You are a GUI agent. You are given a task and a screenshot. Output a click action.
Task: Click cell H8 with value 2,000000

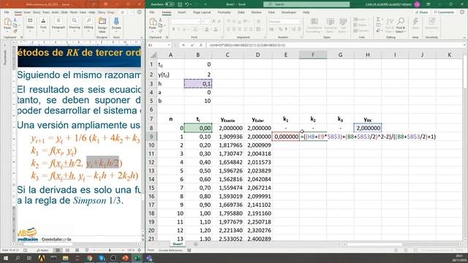point(367,128)
